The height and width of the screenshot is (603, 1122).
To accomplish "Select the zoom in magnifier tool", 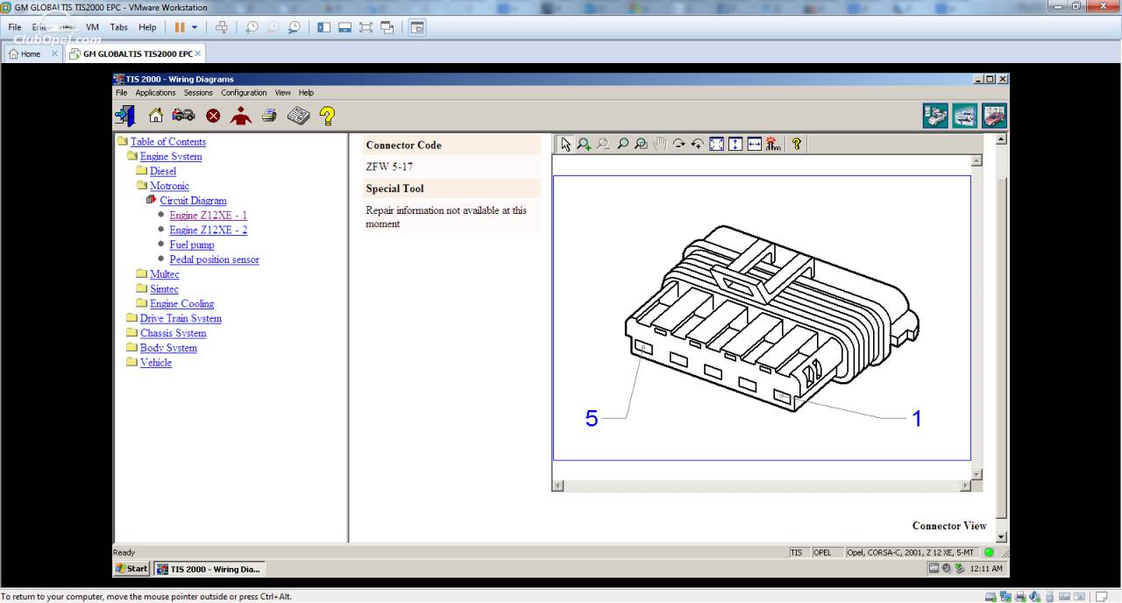I will (x=584, y=144).
